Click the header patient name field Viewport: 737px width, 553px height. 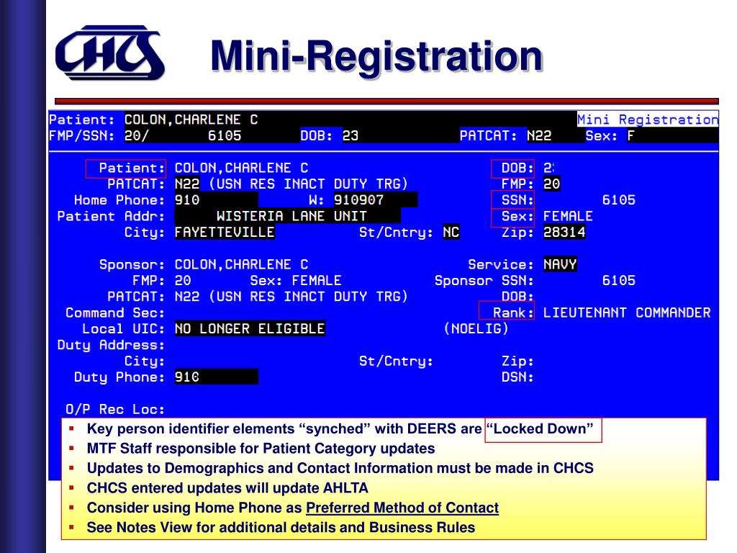[191, 120]
